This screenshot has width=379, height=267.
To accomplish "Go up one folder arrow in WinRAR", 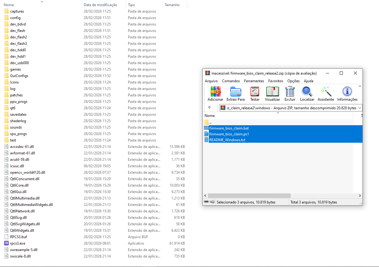I will tap(209, 108).
